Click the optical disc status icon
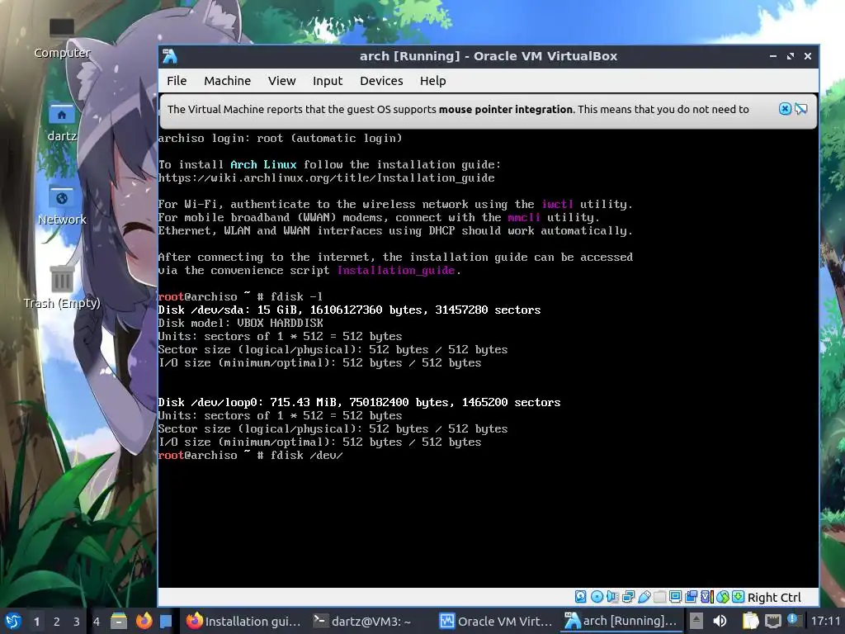 click(x=597, y=596)
